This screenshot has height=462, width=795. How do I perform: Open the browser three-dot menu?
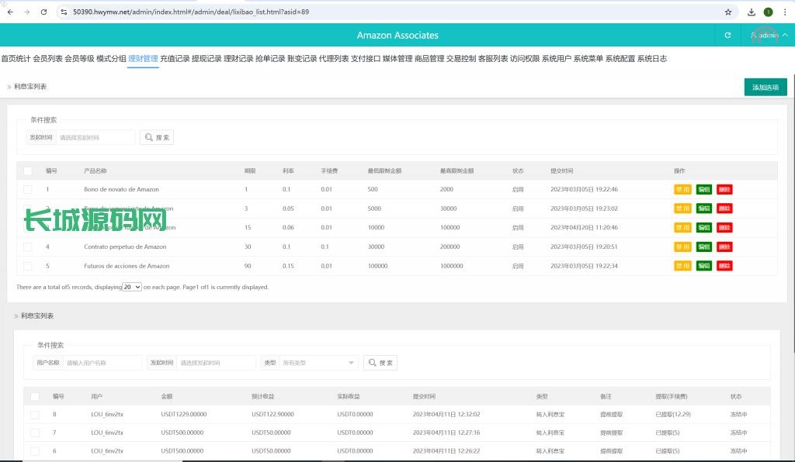point(785,12)
